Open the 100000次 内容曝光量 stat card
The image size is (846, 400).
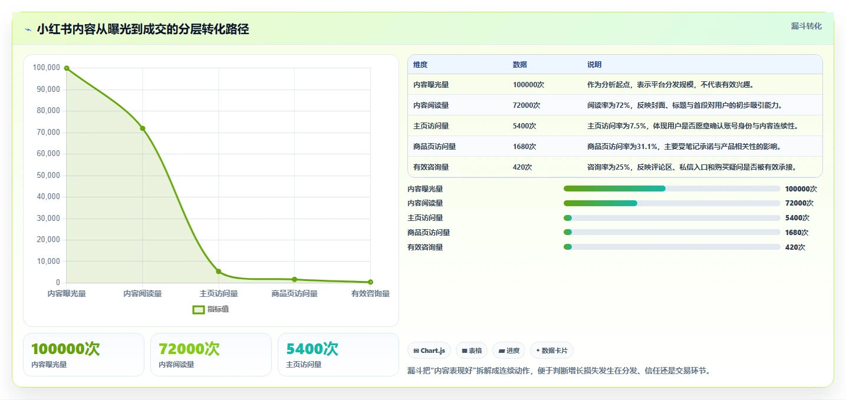(x=84, y=355)
